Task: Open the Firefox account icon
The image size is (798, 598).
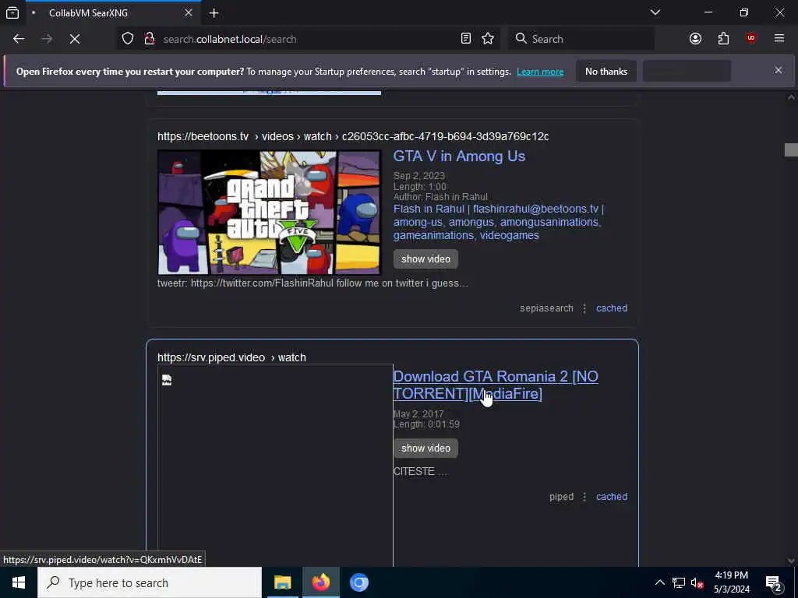Action: [x=695, y=39]
